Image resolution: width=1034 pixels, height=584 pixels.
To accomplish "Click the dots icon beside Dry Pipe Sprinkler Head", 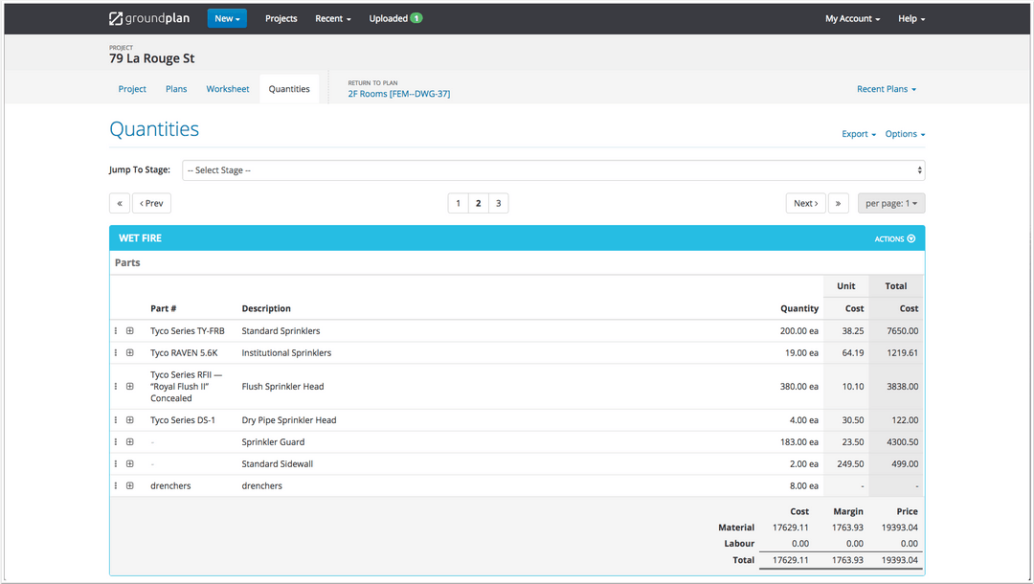I will pos(116,419).
